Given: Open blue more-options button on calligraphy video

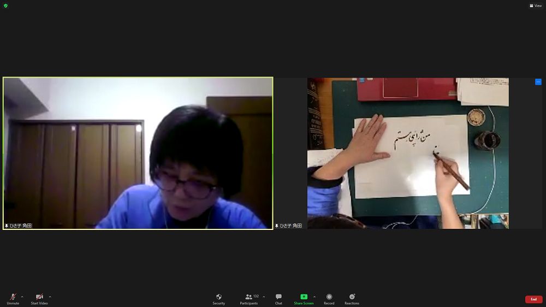Looking at the screenshot, I should pyautogui.click(x=538, y=82).
